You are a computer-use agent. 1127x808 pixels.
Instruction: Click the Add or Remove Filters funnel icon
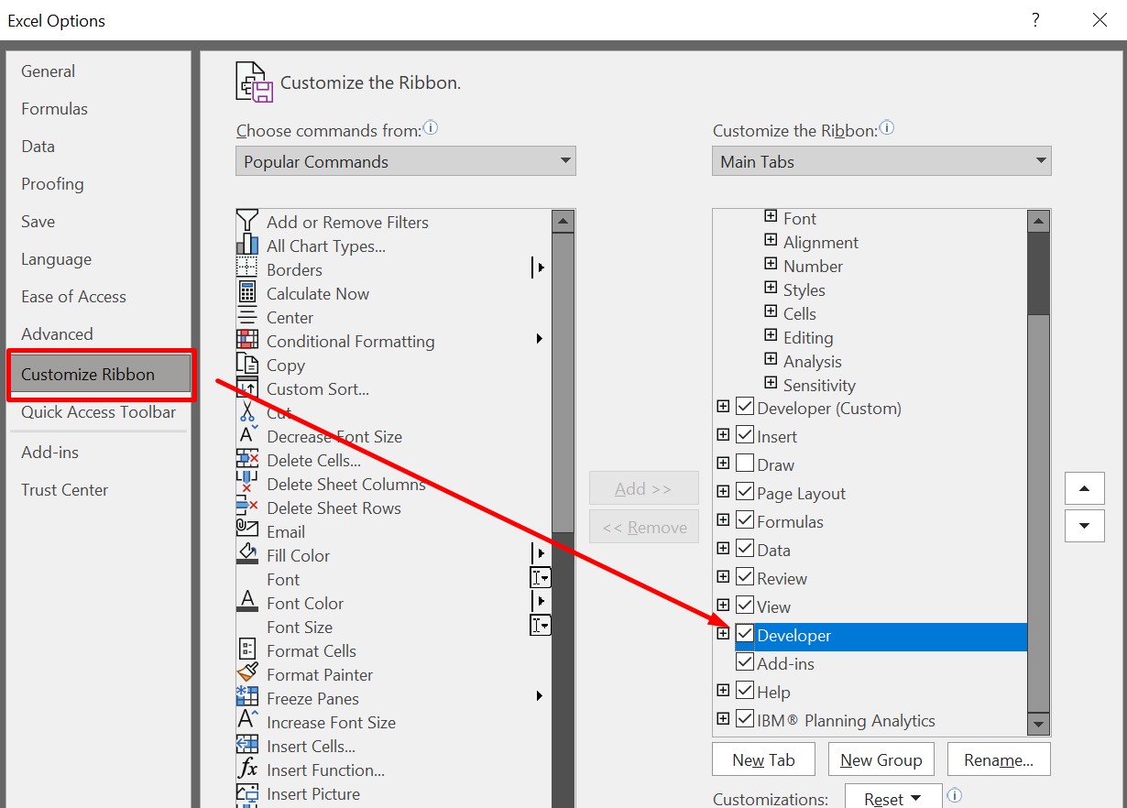(247, 222)
